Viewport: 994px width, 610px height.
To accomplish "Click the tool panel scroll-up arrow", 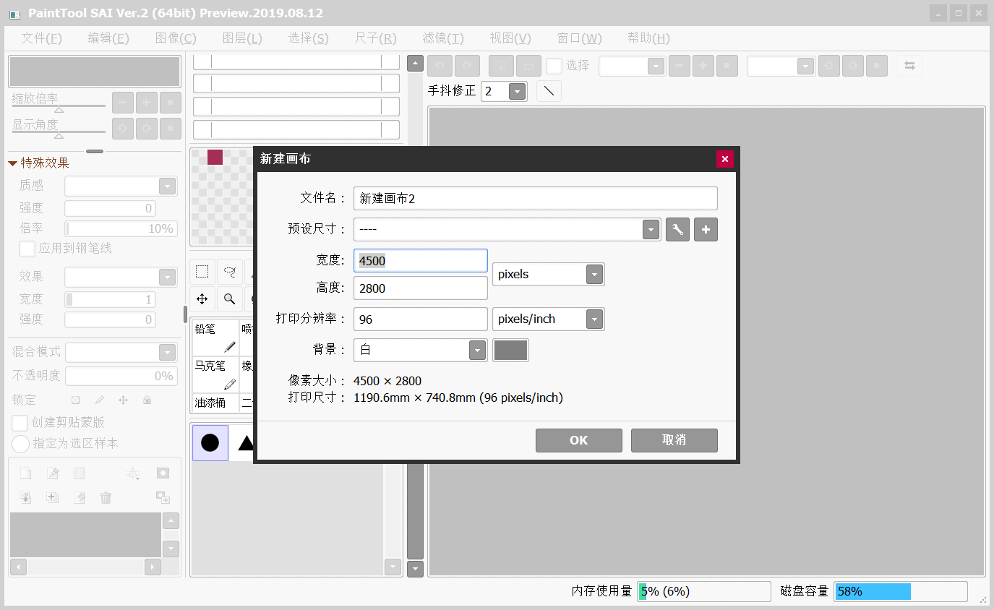I will [415, 64].
